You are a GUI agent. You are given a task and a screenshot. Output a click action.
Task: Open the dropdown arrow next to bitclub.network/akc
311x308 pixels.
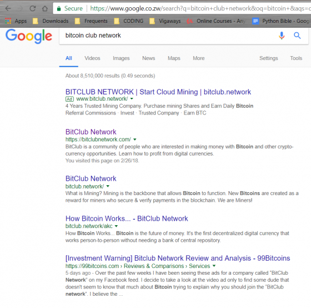(x=116, y=226)
